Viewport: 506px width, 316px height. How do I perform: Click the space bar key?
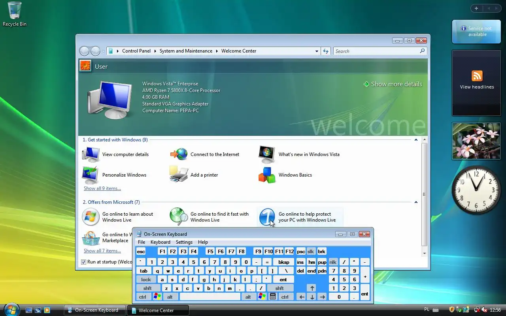pos(210,297)
